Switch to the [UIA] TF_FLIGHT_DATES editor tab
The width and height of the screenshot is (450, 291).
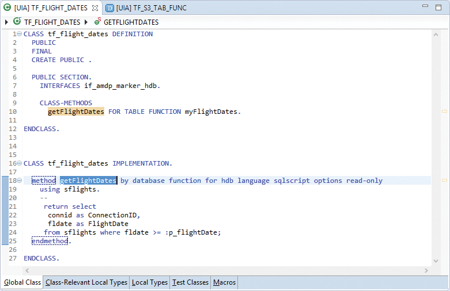[x=51, y=7]
